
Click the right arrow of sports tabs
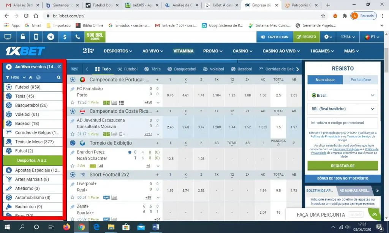pyautogui.click(x=297, y=69)
